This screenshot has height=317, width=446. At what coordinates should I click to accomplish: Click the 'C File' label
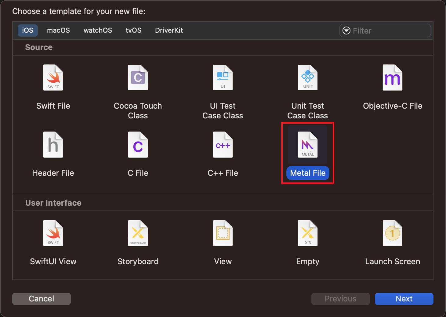point(138,173)
